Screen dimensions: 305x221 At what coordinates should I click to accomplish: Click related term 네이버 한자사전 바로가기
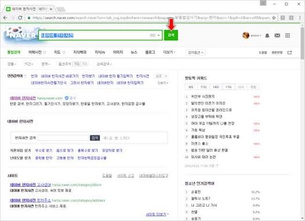tap(60, 76)
